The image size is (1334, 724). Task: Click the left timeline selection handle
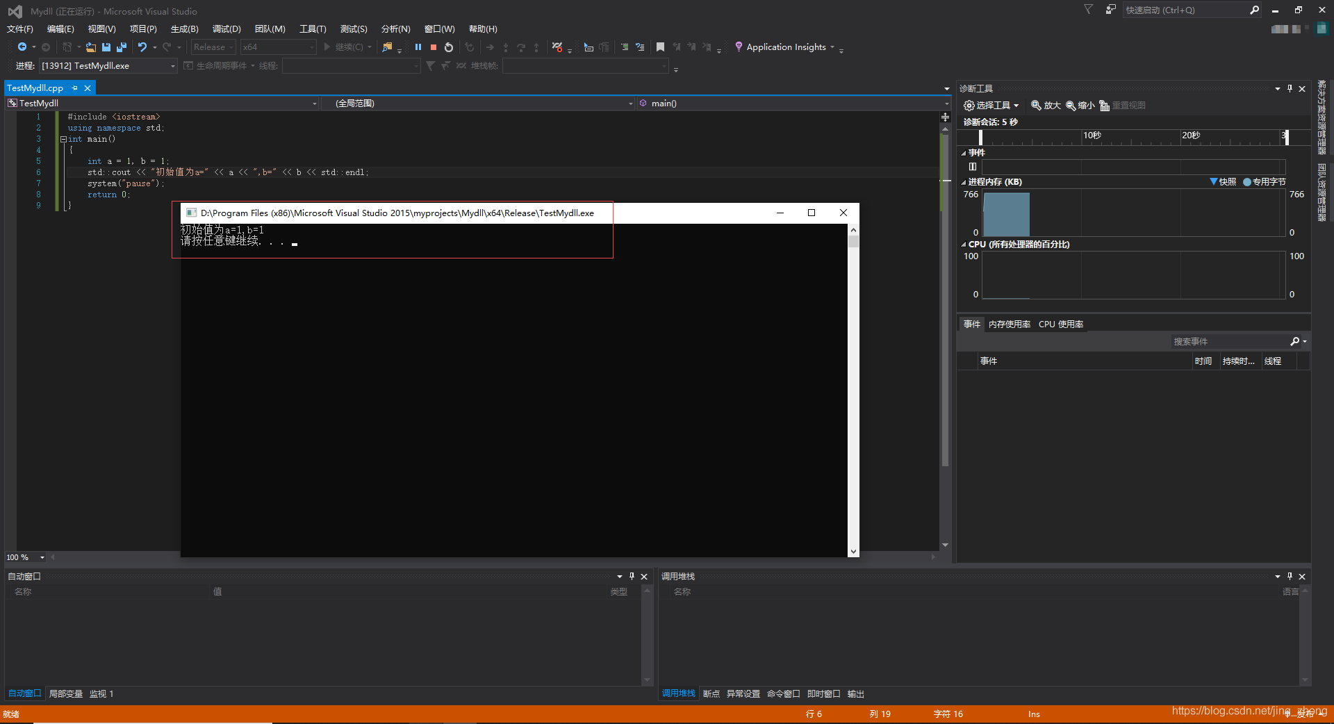[x=980, y=137]
